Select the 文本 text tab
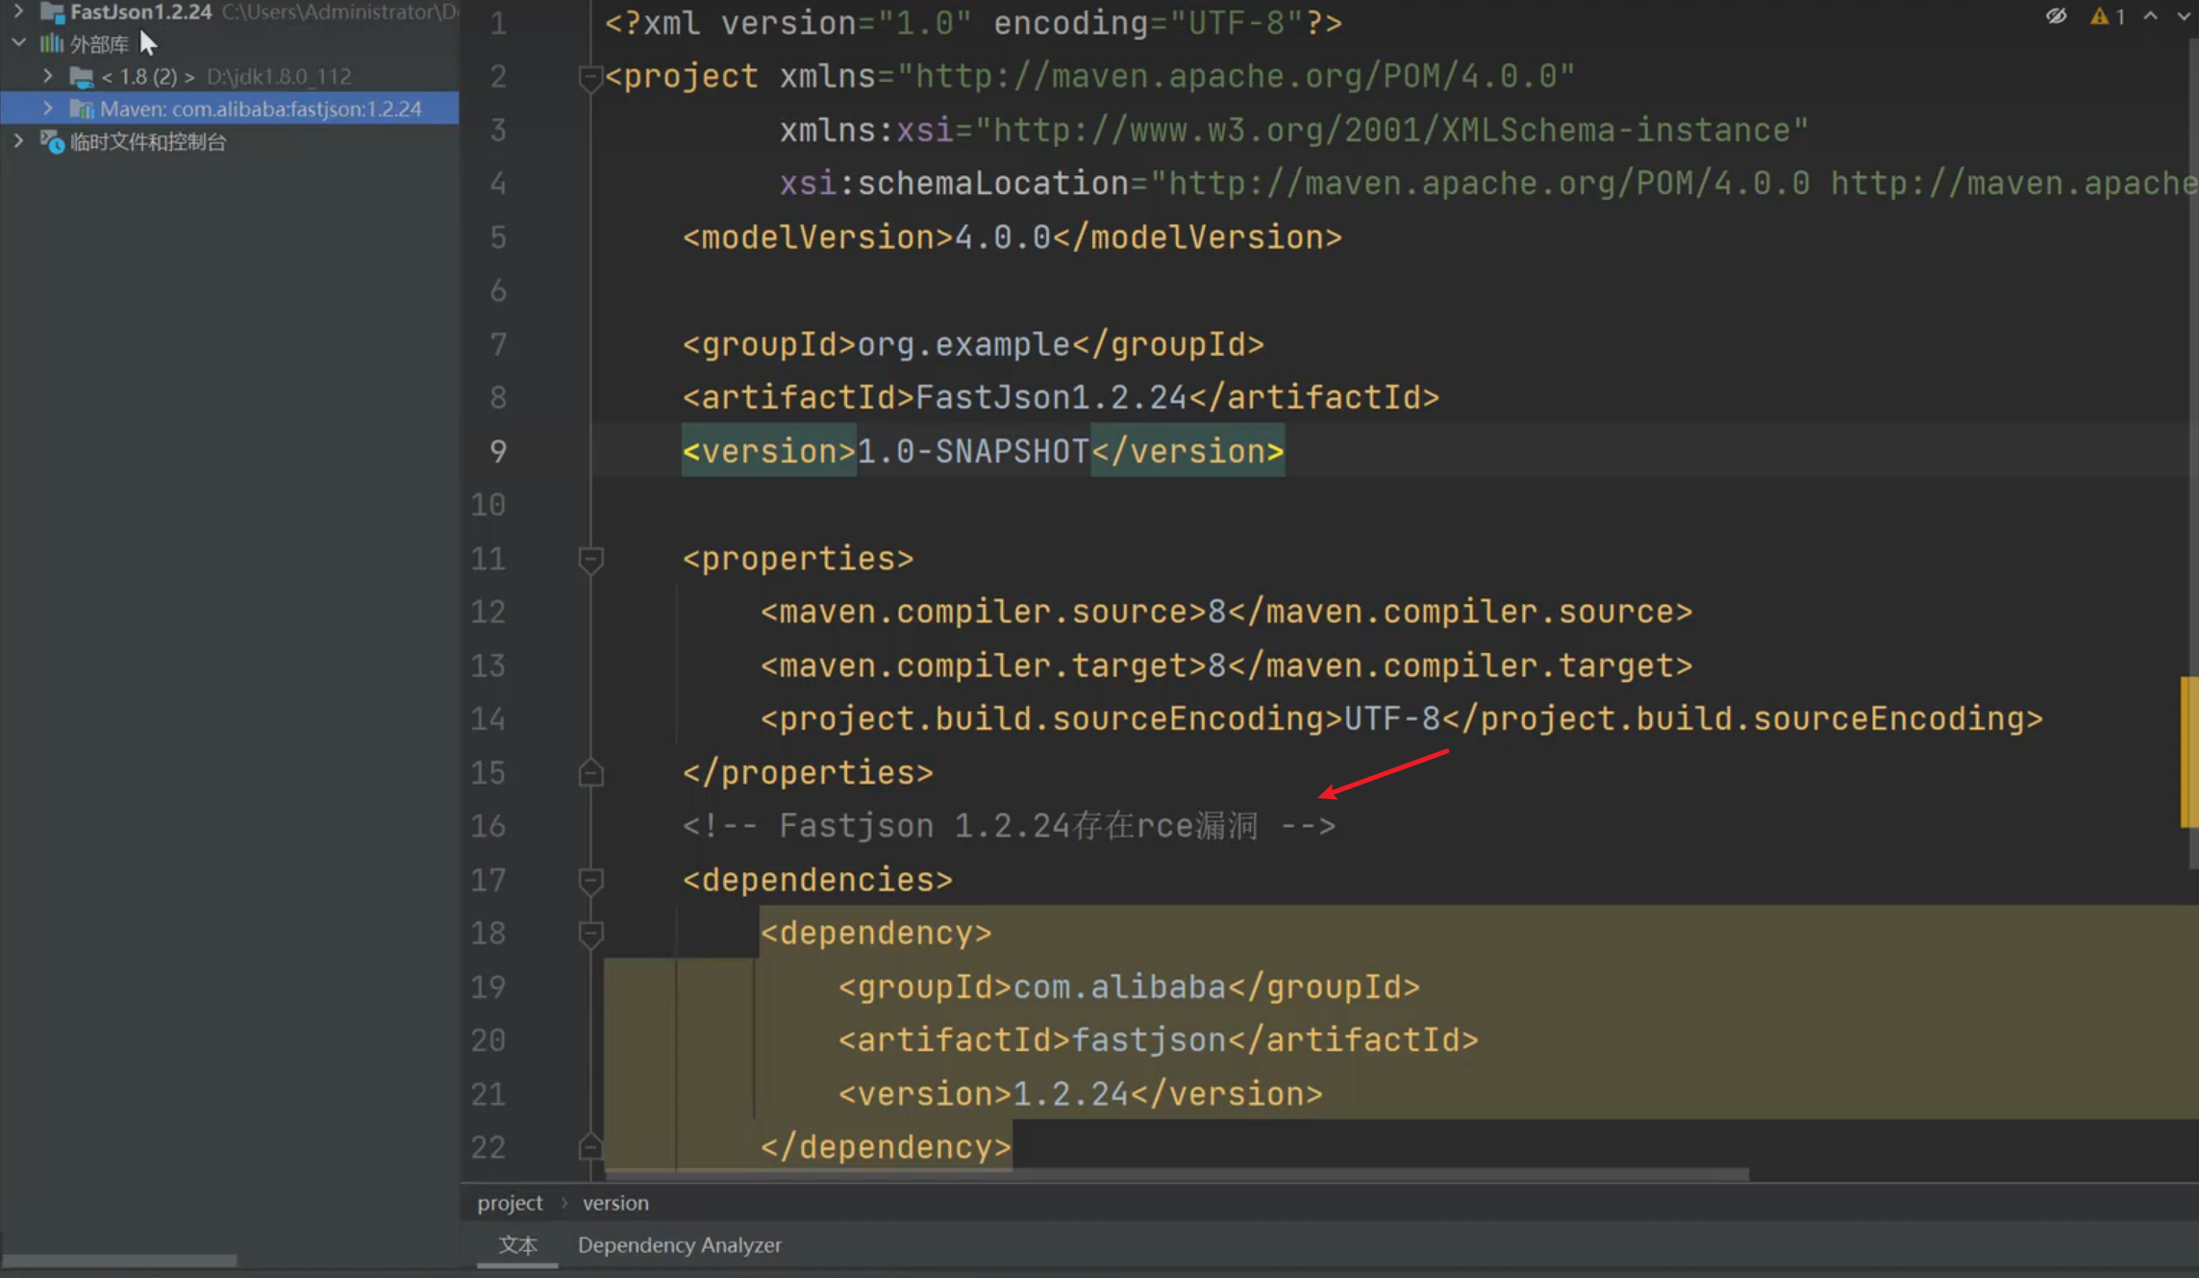This screenshot has height=1278, width=2199. point(517,1244)
